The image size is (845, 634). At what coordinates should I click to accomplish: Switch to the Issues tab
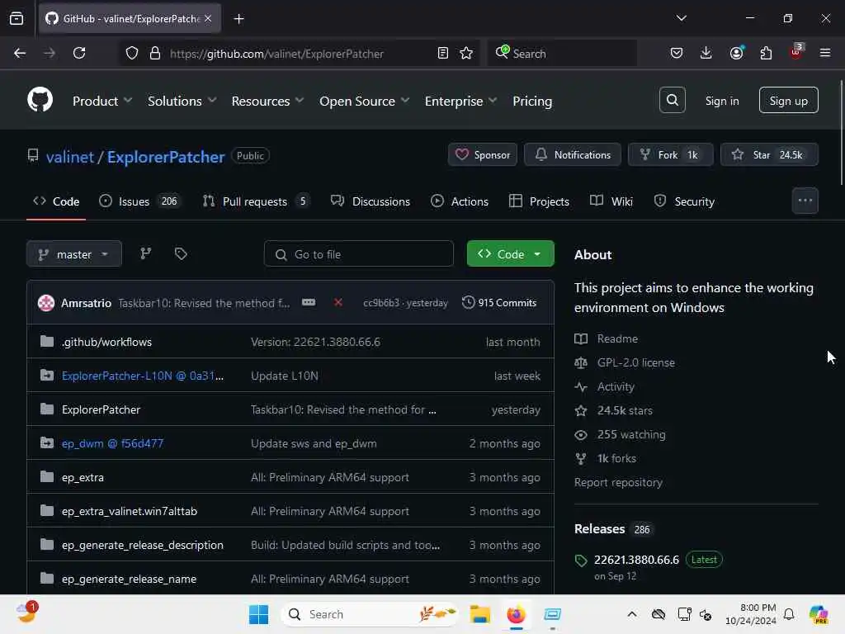coord(139,201)
